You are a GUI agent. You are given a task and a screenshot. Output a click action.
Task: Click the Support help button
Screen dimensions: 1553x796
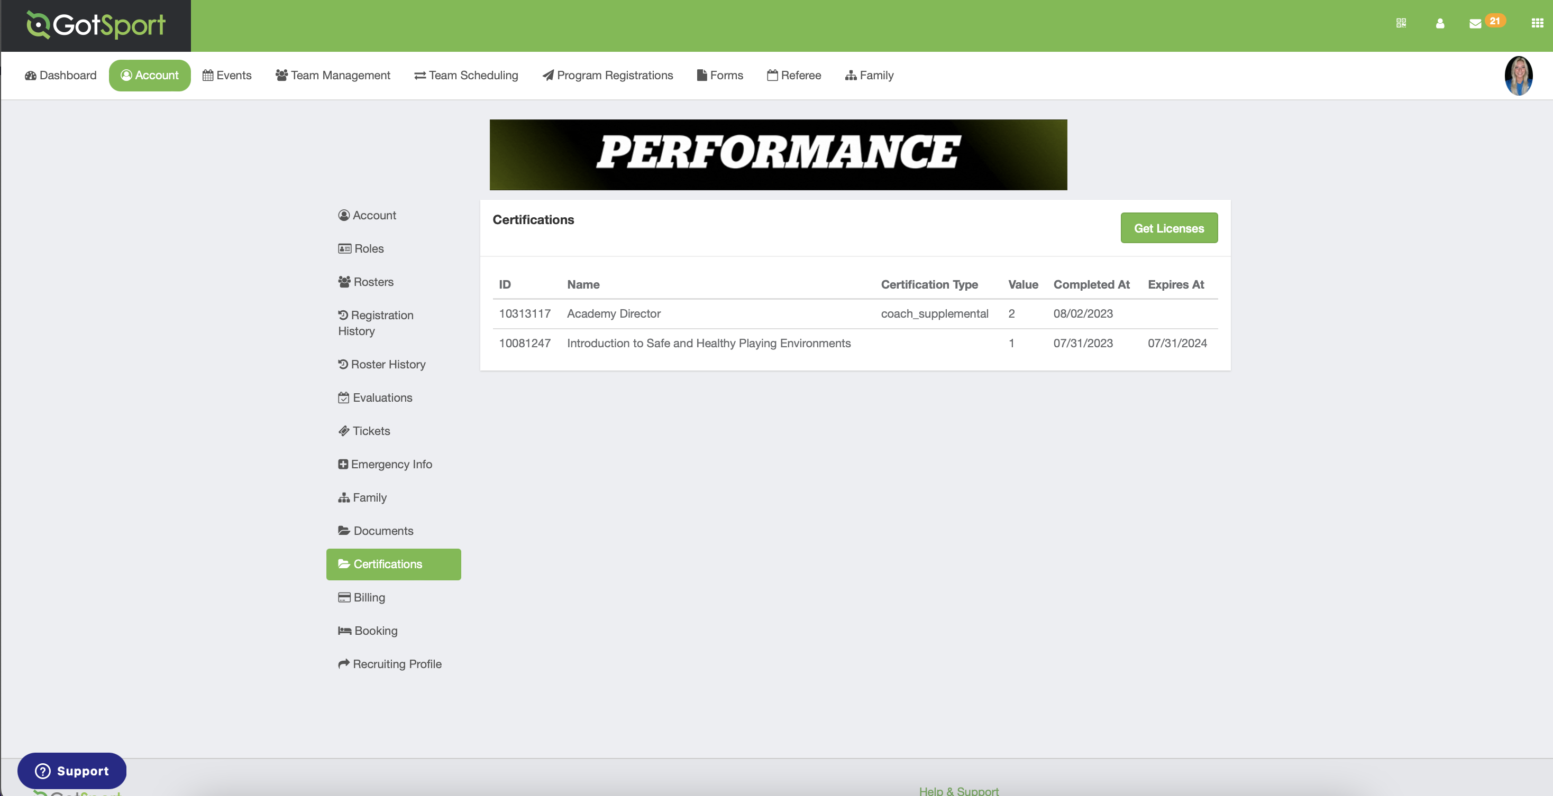coord(72,771)
